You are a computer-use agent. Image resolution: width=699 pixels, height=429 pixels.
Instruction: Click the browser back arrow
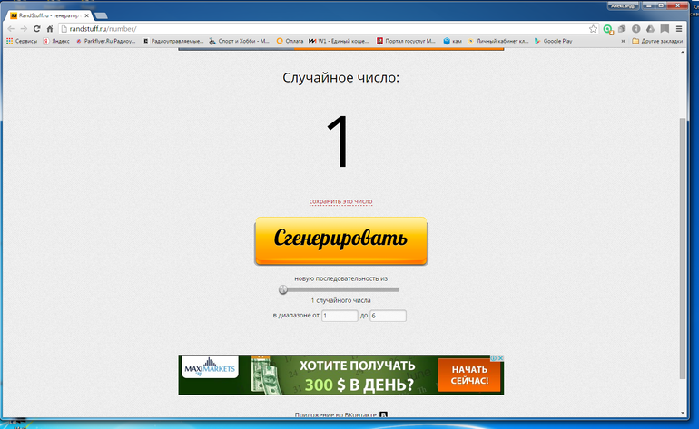click(x=10, y=28)
